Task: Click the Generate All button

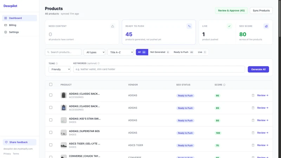Action: pyautogui.click(x=258, y=69)
